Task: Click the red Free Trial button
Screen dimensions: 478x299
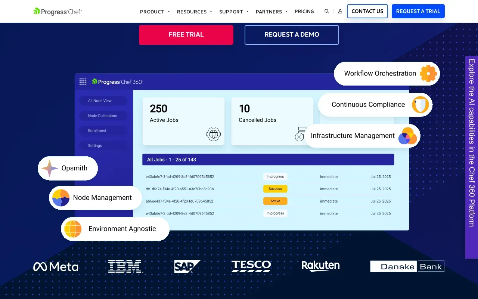Action: [186, 35]
